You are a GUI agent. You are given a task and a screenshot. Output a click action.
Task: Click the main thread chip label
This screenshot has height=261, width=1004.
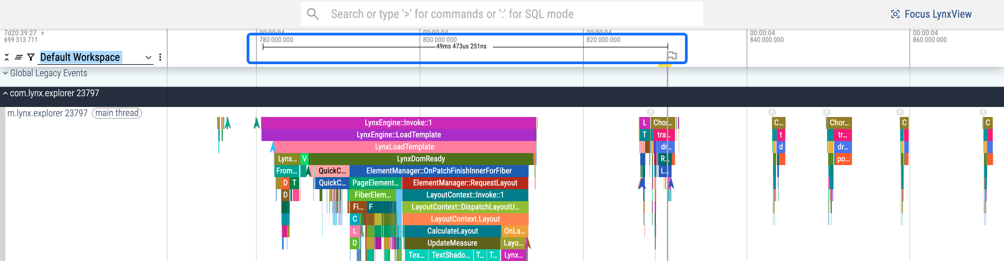click(117, 113)
